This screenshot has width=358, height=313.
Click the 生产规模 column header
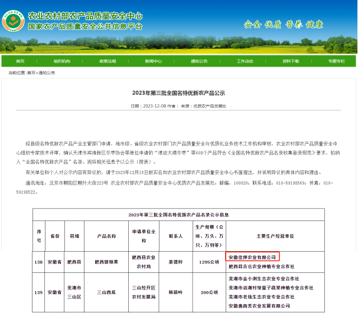[209, 236]
